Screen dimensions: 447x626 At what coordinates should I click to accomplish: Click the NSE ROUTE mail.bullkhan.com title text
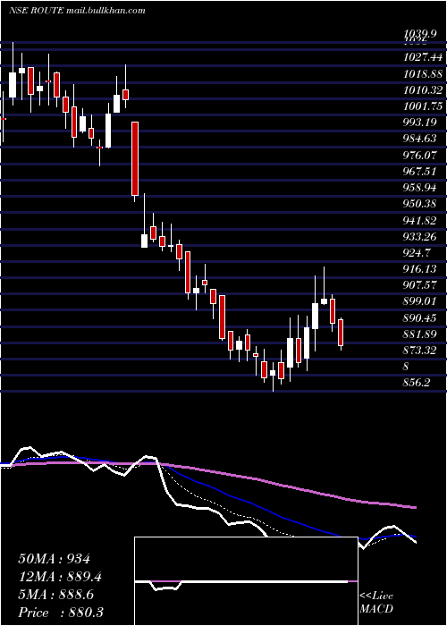click(x=76, y=11)
